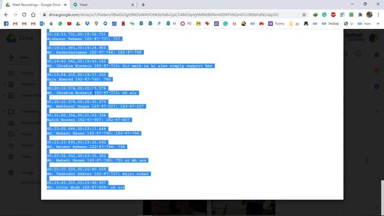The width and height of the screenshot is (384, 216).
Task: Go to the Chrome home page
Action: 33,14
